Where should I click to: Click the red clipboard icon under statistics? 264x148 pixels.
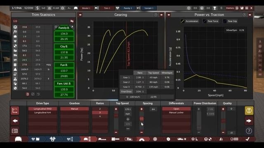pyautogui.click(x=28, y=94)
